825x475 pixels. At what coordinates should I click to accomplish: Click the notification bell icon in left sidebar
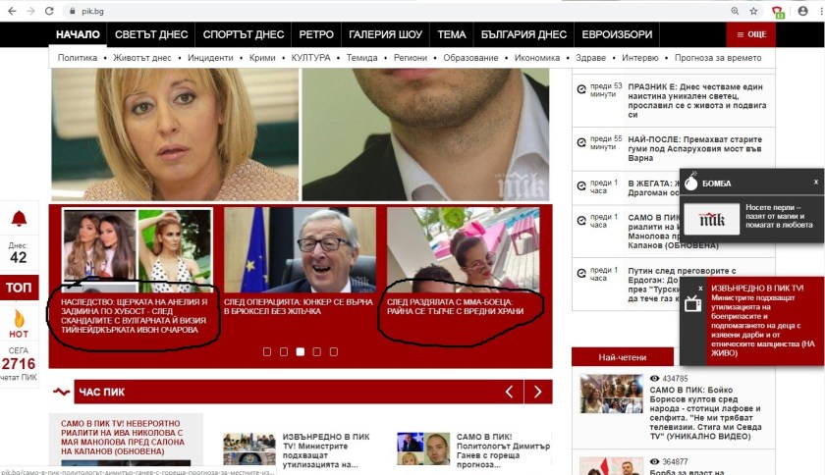tap(19, 218)
